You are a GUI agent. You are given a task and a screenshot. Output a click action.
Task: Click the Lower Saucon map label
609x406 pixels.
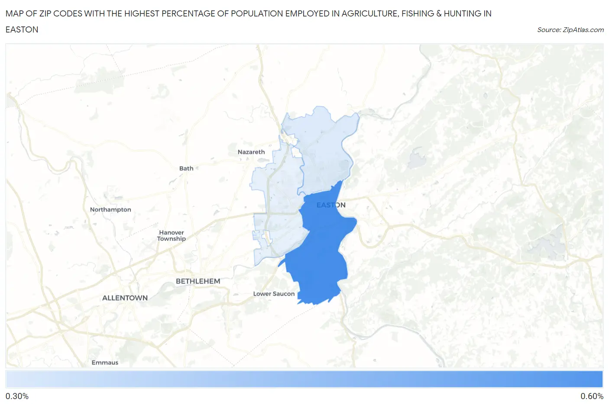274,294
